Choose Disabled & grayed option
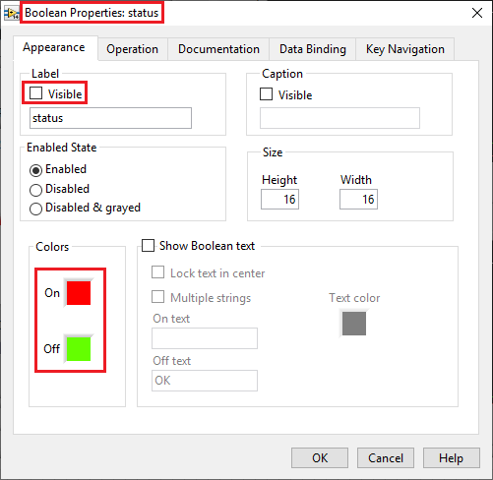 coord(35,209)
